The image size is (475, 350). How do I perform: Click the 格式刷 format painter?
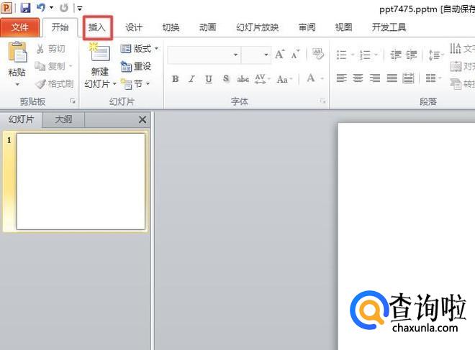coord(54,83)
